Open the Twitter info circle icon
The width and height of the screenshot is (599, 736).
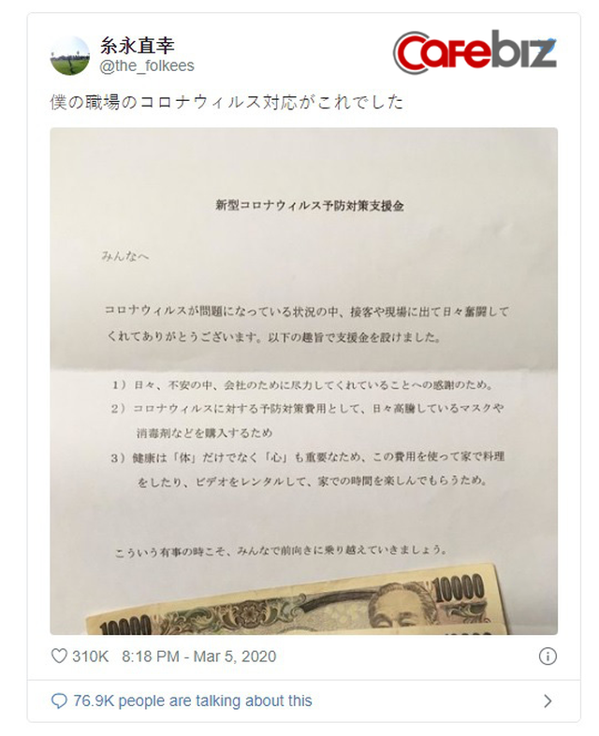tap(548, 656)
